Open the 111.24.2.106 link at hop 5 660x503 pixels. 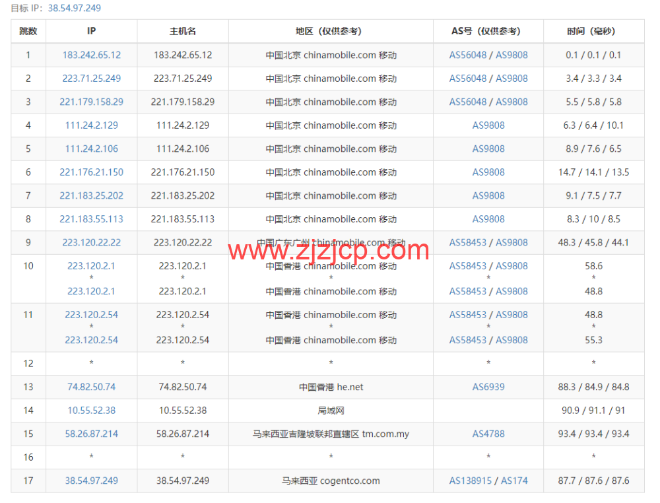tap(91, 149)
